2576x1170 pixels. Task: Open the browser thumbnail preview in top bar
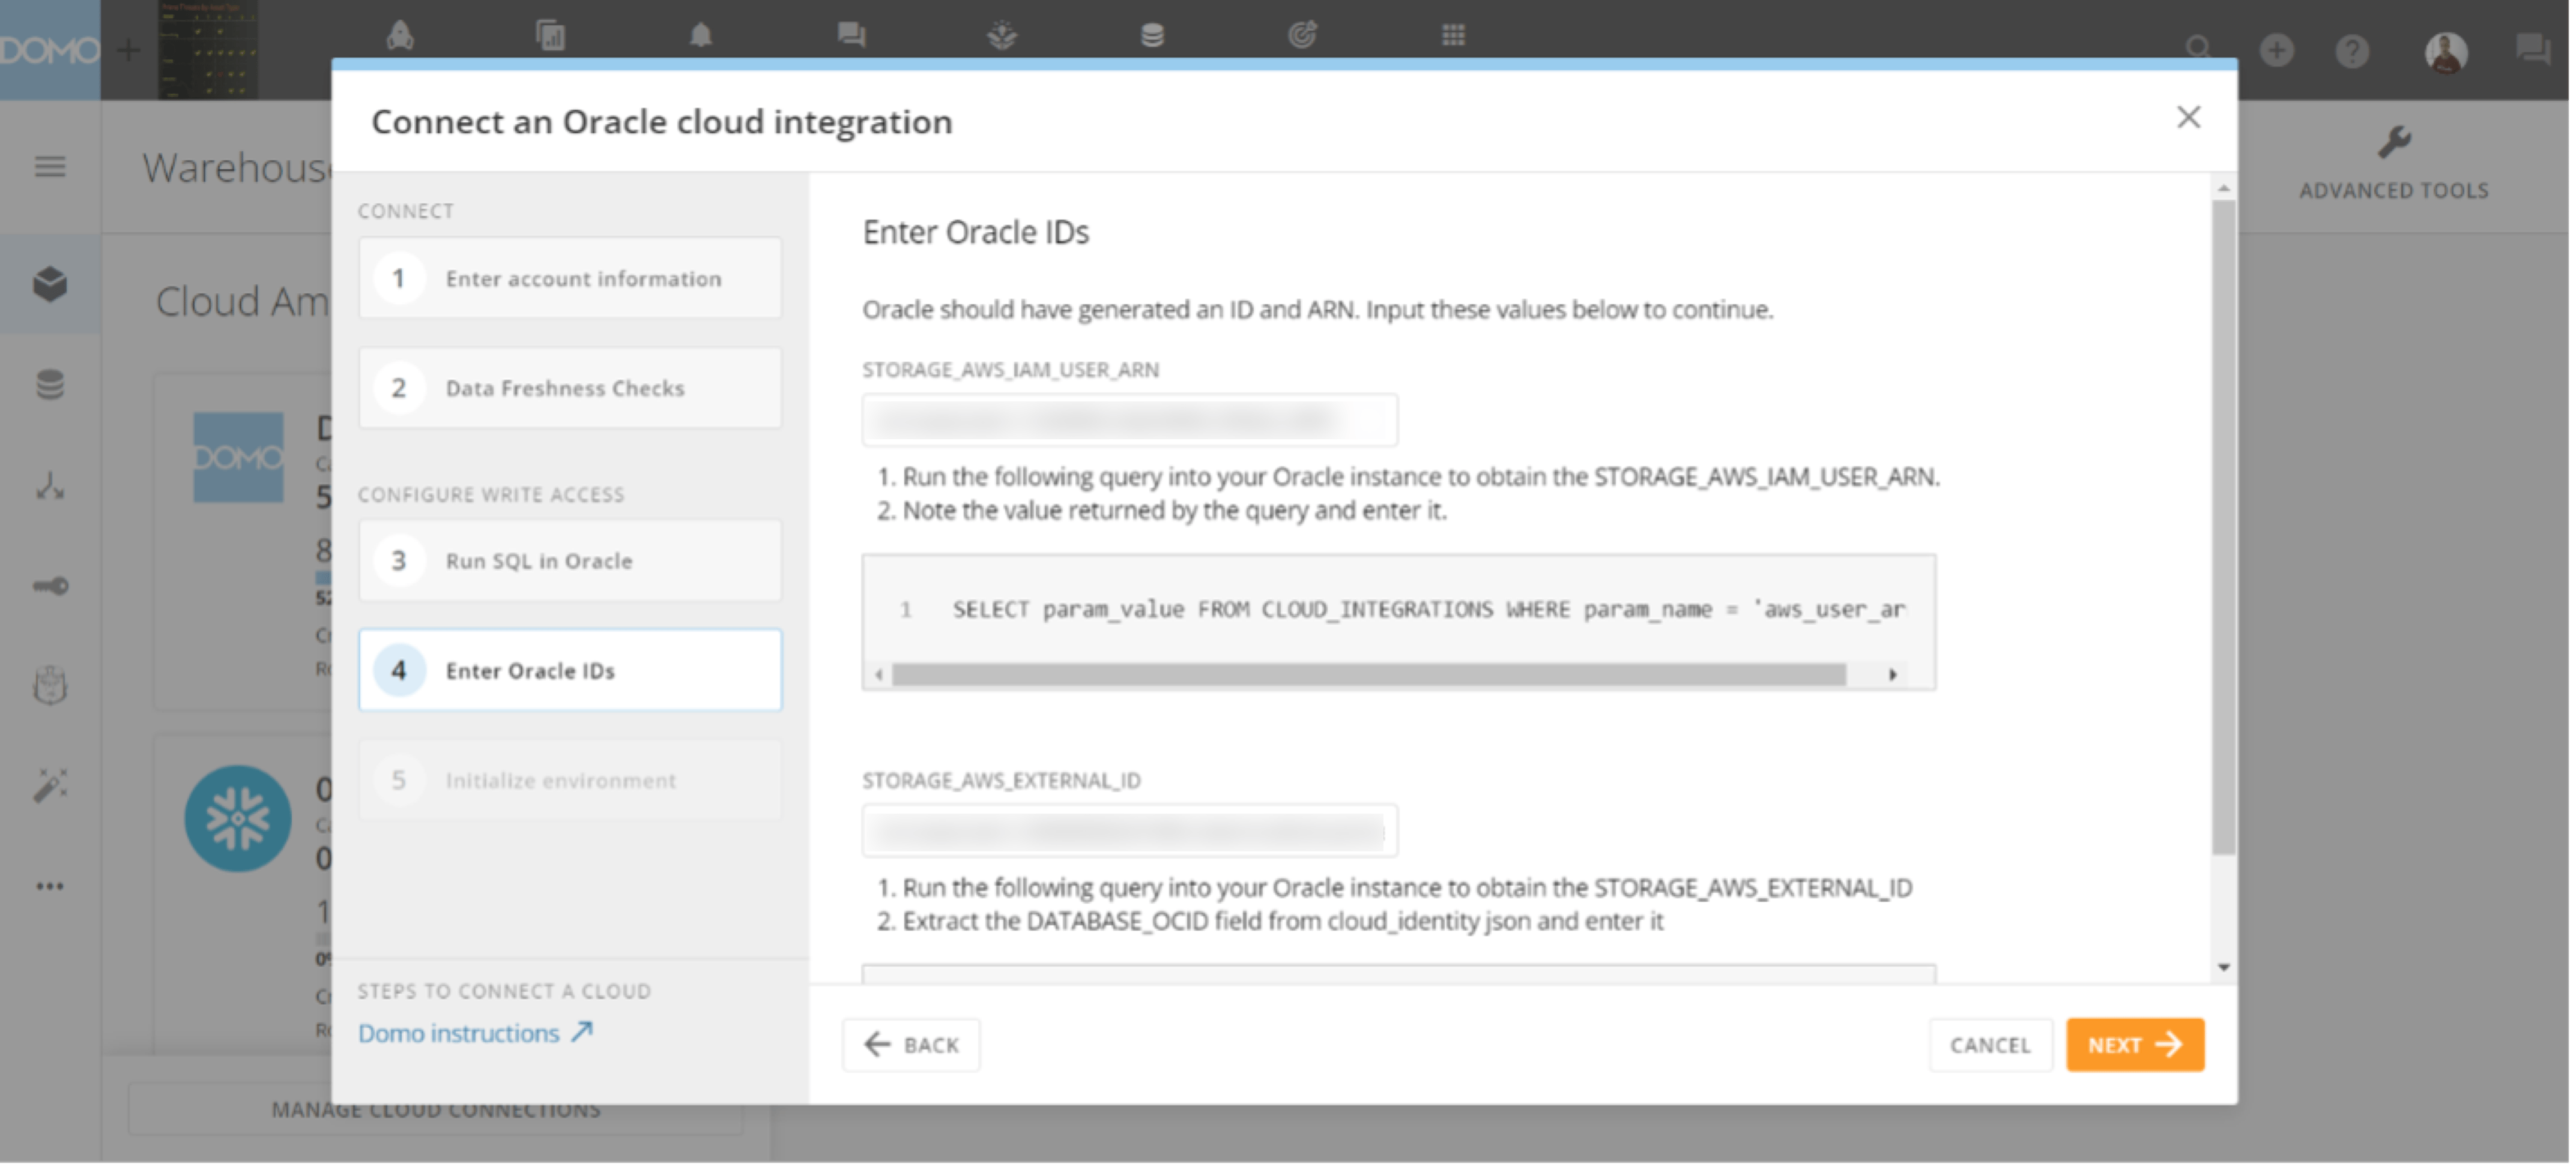[x=209, y=49]
